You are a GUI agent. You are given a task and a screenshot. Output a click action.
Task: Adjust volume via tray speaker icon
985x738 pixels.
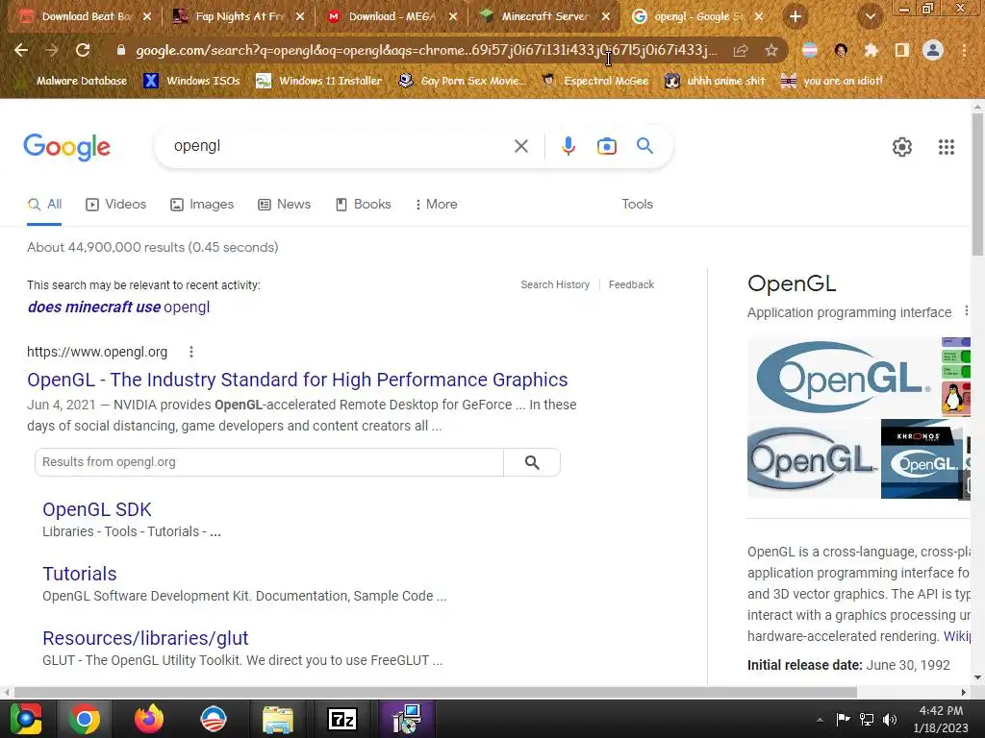tap(890, 720)
